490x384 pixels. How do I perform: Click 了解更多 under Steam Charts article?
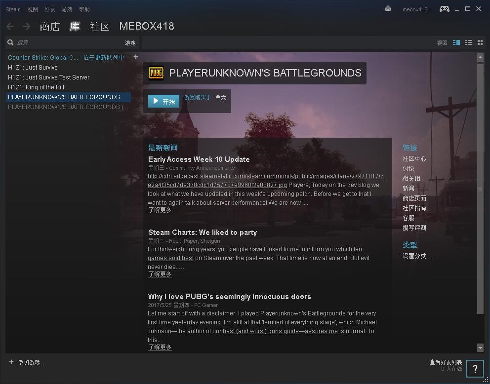160,274
